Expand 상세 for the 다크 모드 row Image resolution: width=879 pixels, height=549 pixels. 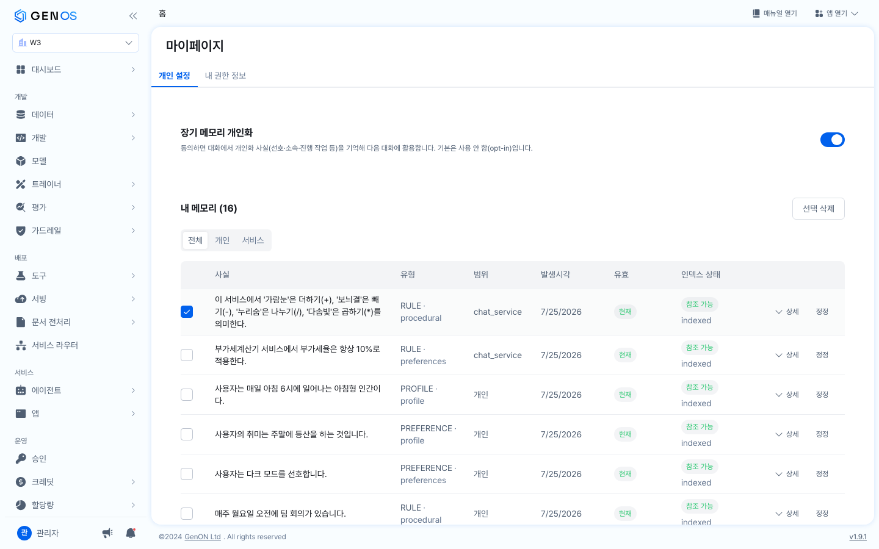pyautogui.click(x=787, y=474)
